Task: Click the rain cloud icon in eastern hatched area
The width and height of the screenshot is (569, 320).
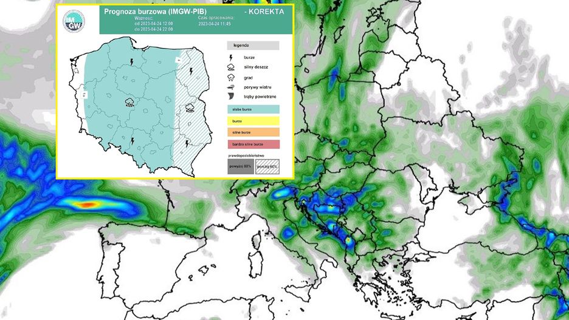Action: coord(190,107)
